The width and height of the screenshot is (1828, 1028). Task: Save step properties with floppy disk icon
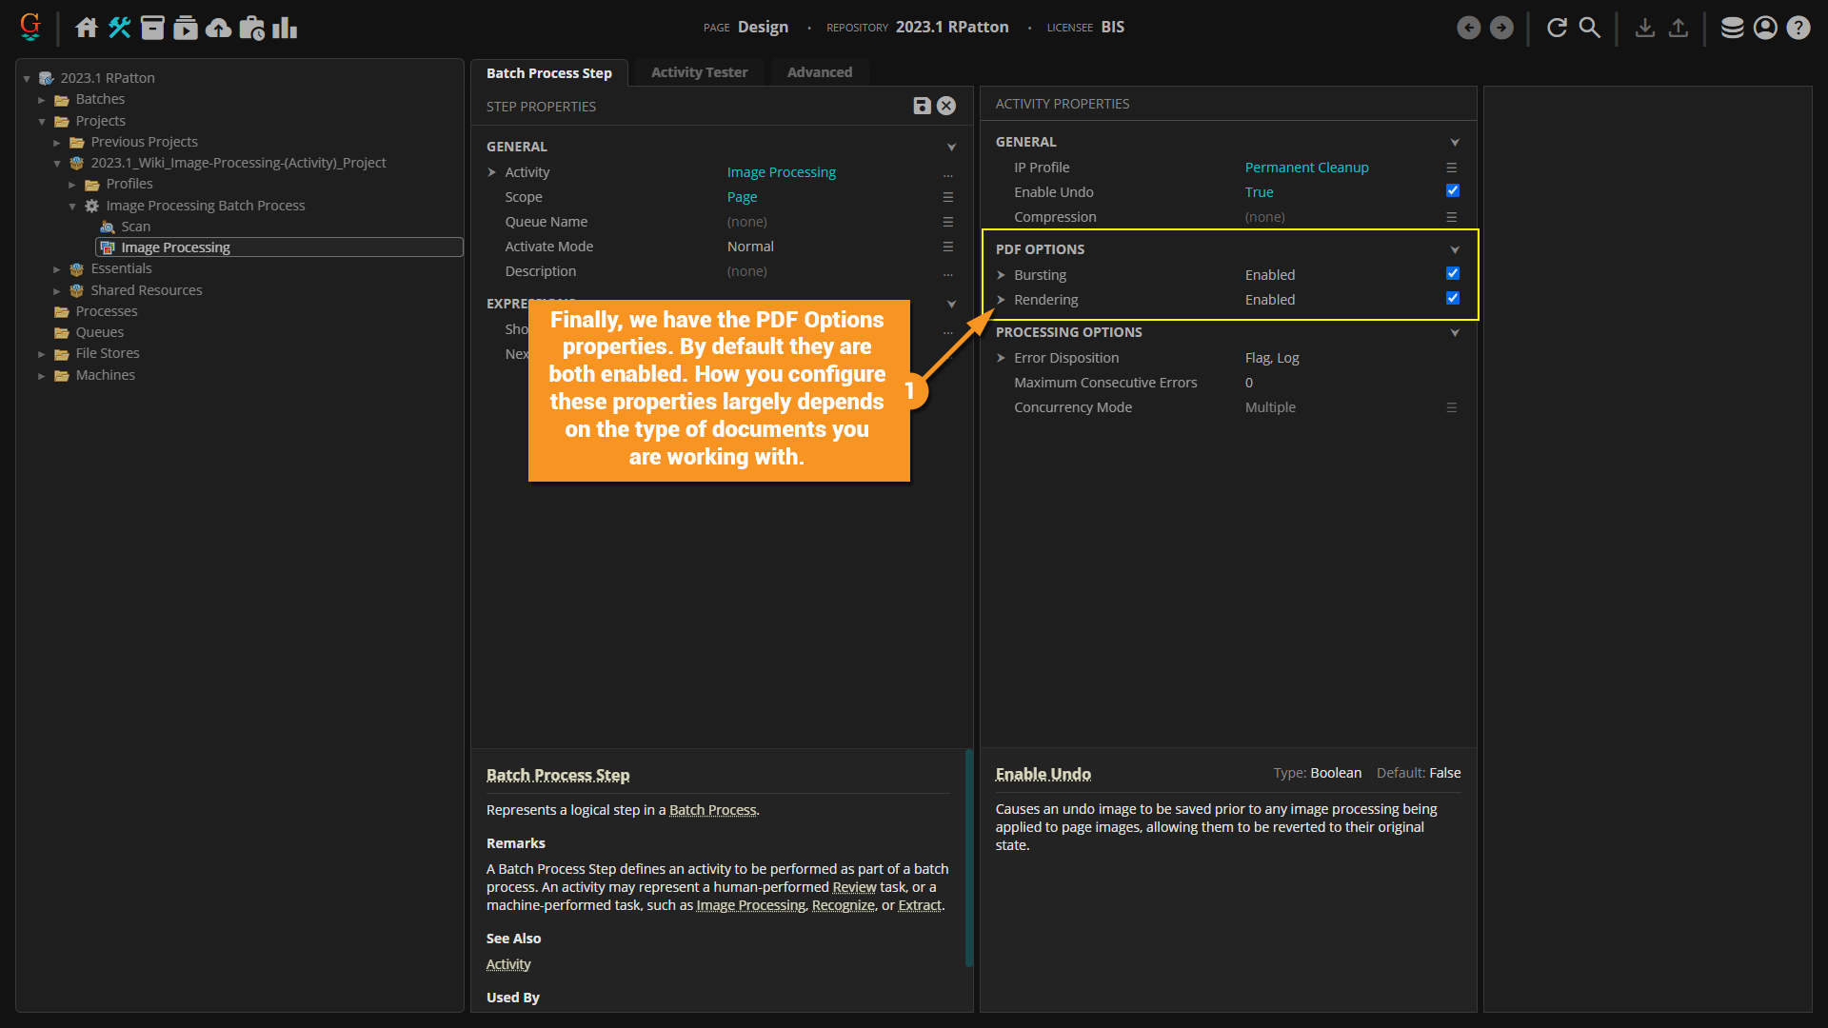[x=921, y=106]
